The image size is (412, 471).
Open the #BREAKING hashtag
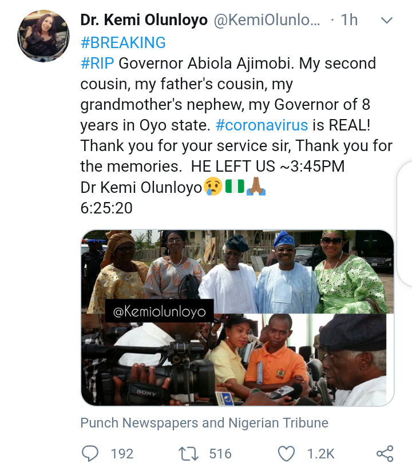[x=123, y=42]
